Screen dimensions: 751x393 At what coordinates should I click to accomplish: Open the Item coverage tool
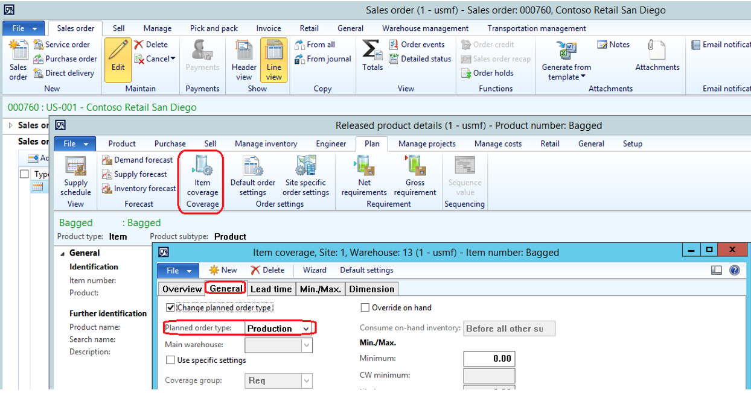pyautogui.click(x=201, y=177)
